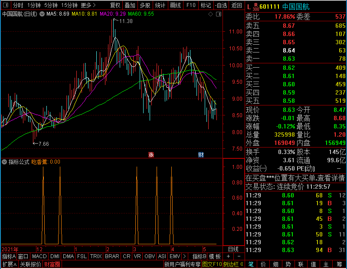
Task: Switch indicator to ASI
Action: click(x=162, y=256)
